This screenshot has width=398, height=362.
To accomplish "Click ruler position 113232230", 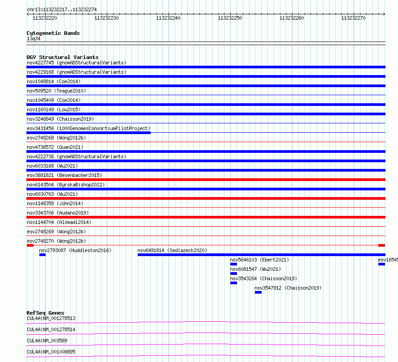I will click(106, 18).
